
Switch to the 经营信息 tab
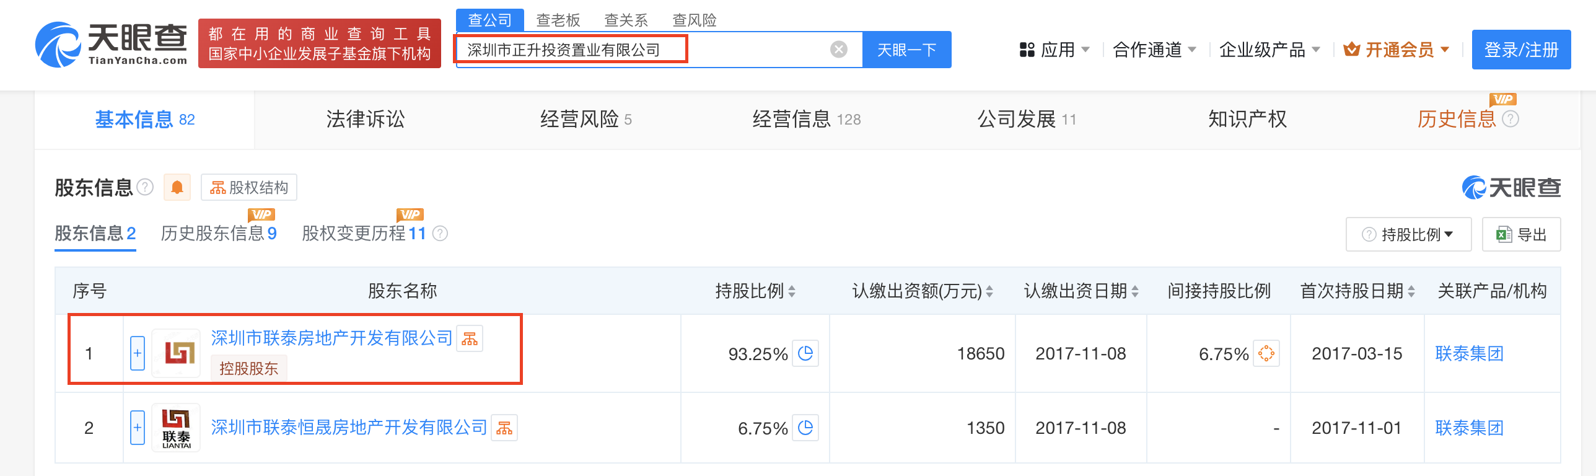point(806,119)
